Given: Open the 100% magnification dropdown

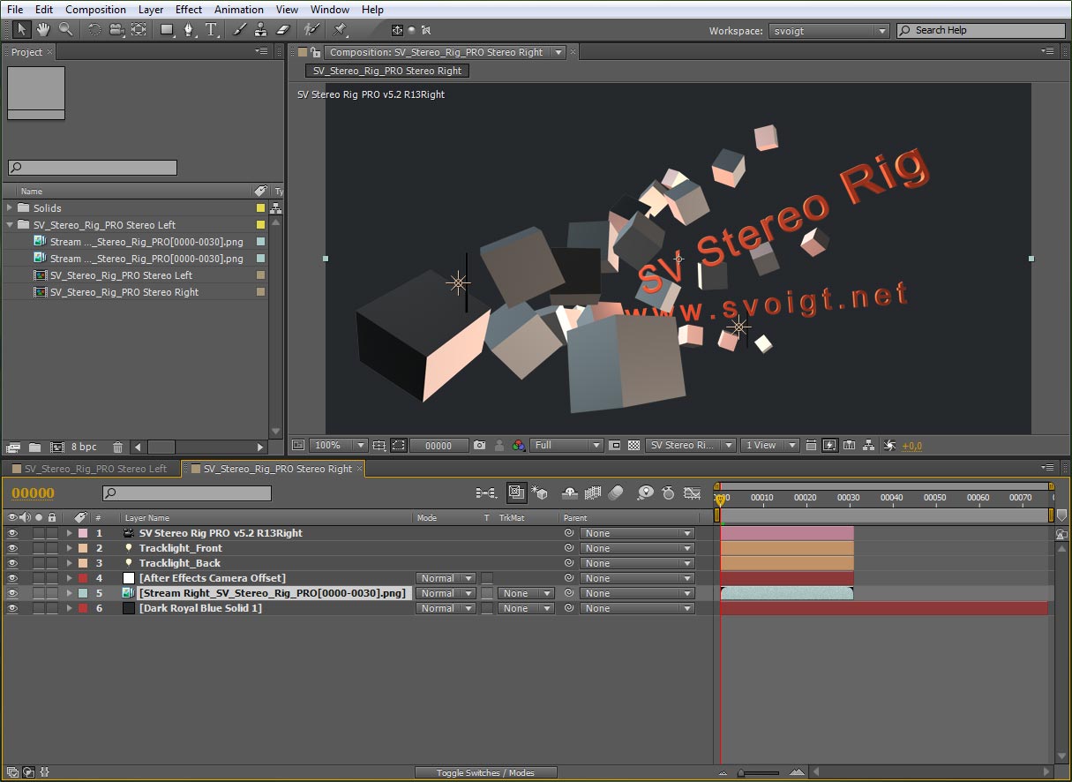Looking at the screenshot, I should (x=339, y=446).
